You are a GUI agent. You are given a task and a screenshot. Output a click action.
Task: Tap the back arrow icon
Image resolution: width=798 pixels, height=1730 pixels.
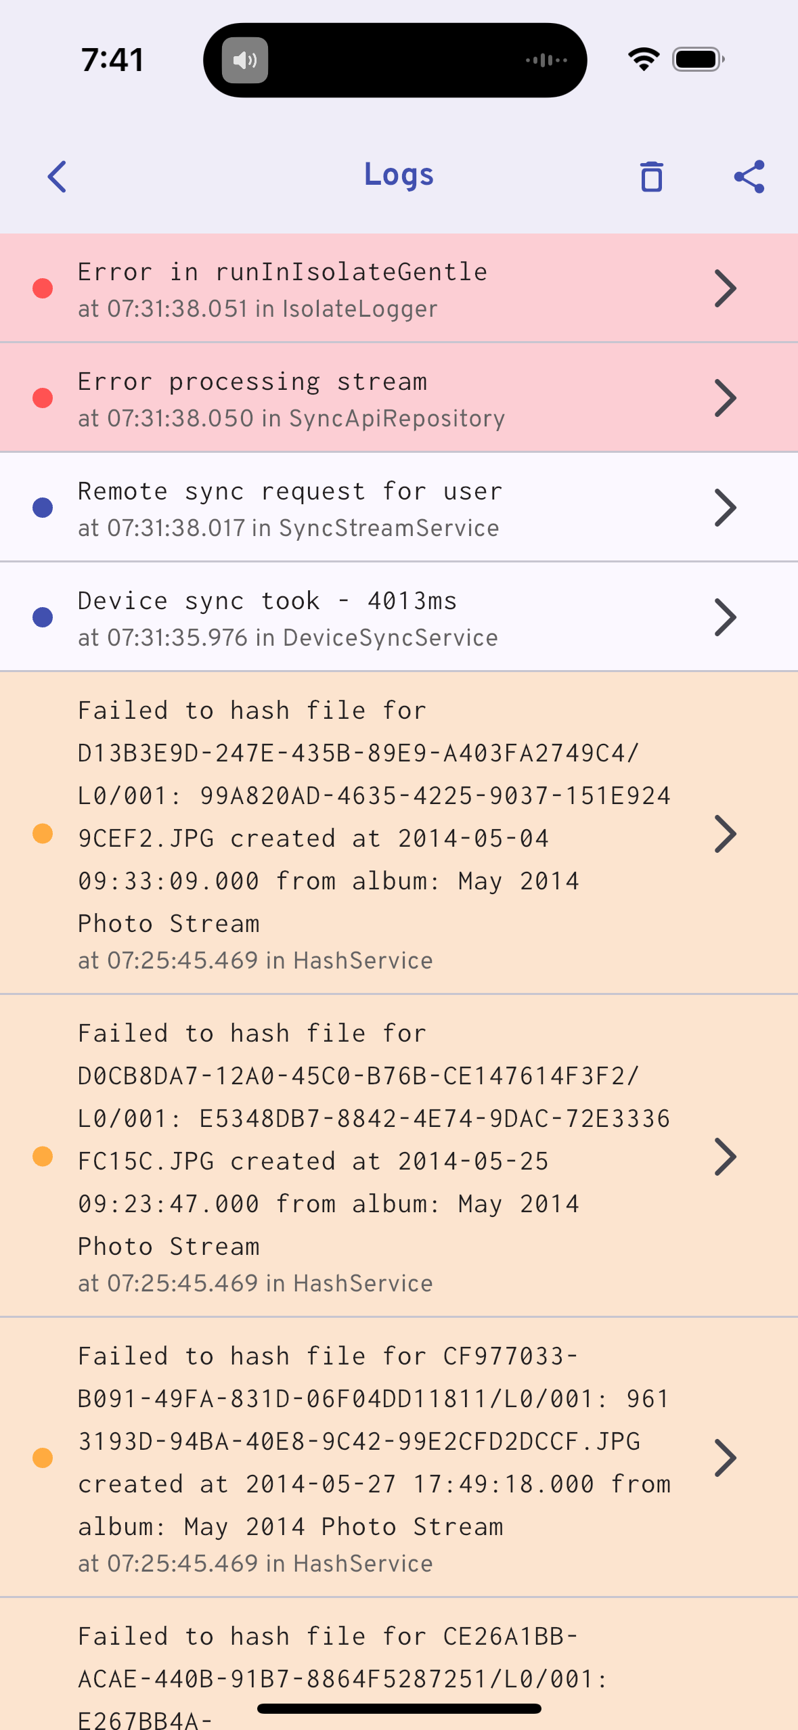[x=58, y=177]
